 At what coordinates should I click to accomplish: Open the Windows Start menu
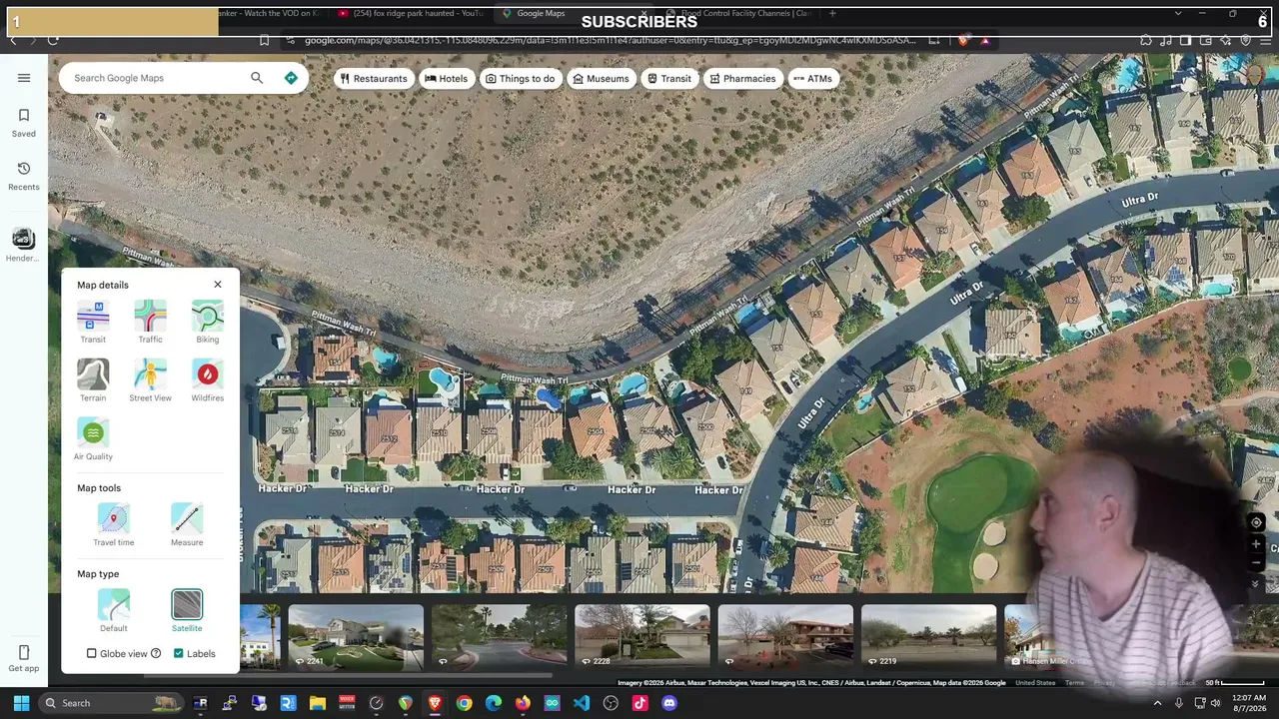[x=21, y=703]
